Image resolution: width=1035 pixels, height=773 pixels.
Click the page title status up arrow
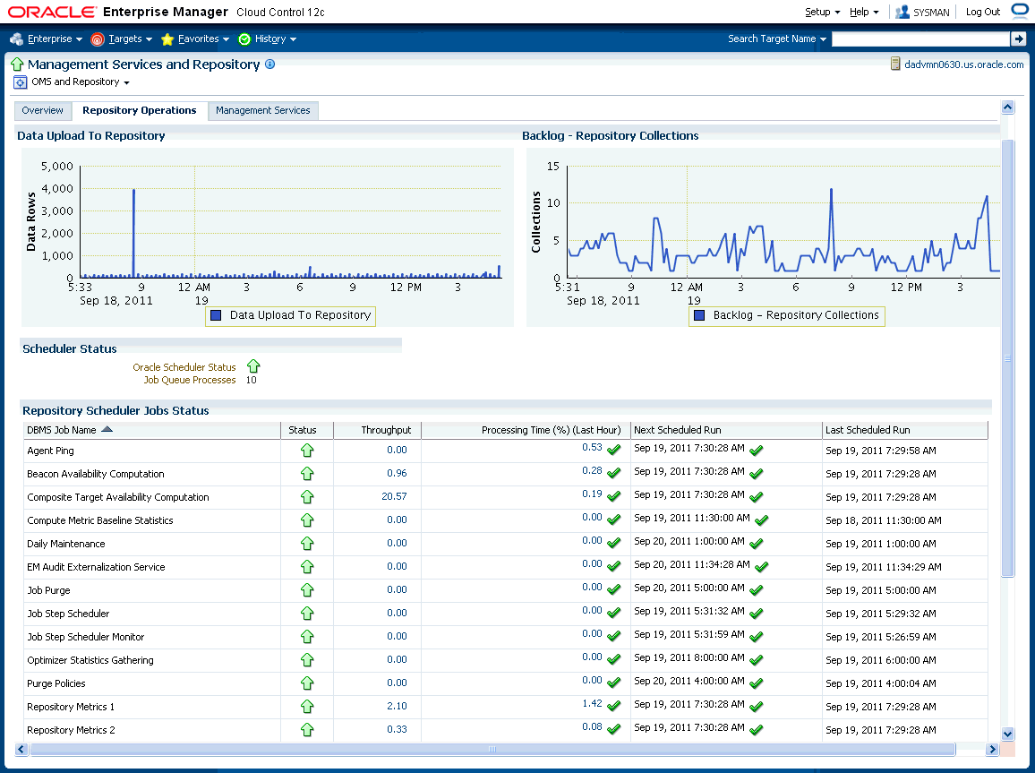17,64
